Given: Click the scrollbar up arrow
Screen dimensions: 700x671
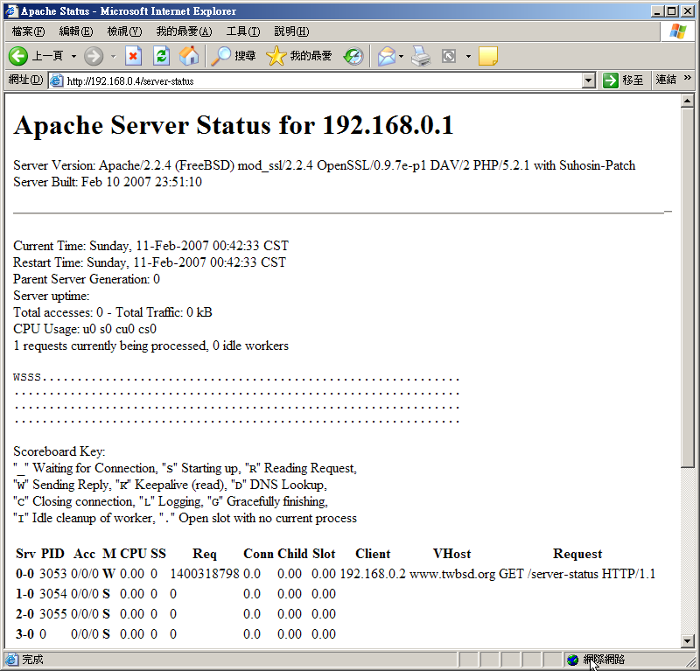Looking at the screenshot, I should click(x=688, y=101).
